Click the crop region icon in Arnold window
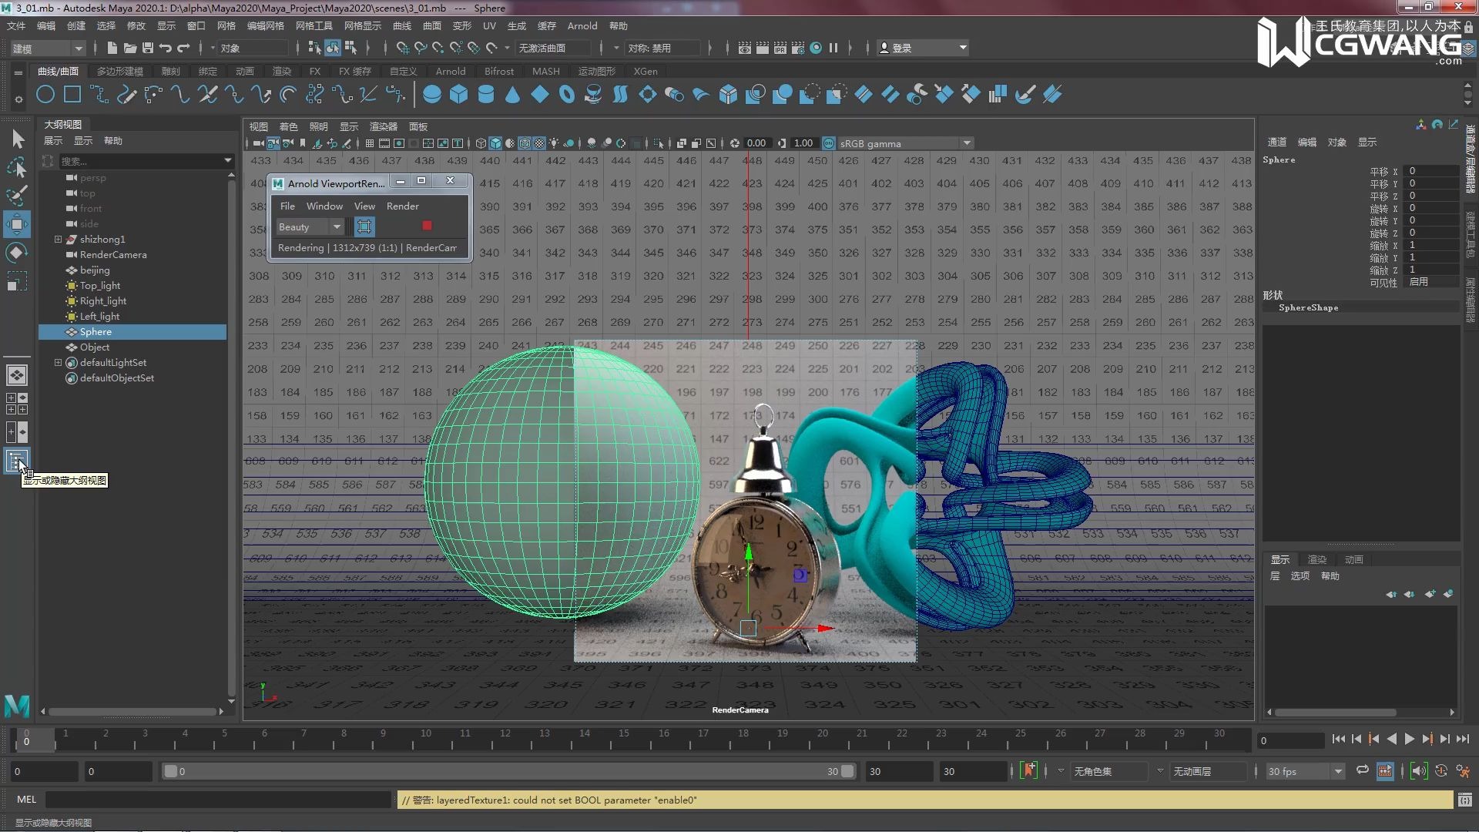The image size is (1479, 832). 364,226
